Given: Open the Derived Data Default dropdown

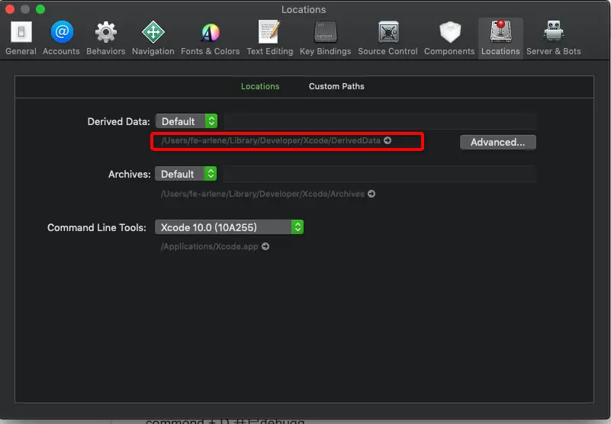Looking at the screenshot, I should point(187,121).
